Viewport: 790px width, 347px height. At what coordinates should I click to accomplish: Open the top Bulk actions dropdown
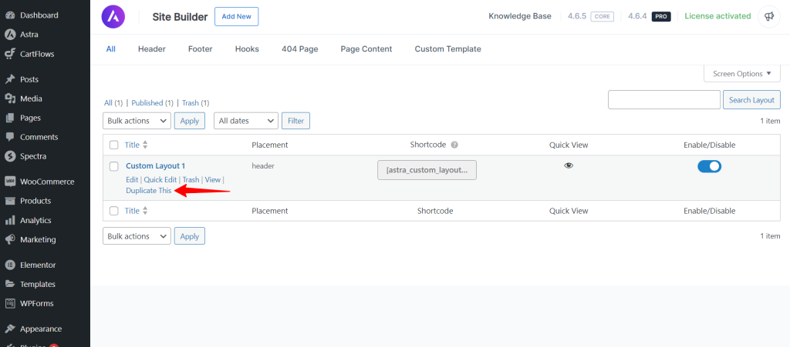click(x=137, y=121)
